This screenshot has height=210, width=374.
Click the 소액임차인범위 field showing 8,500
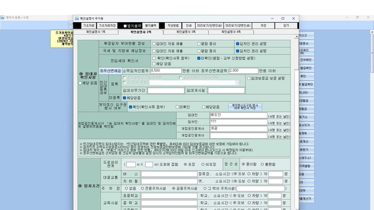166,71
